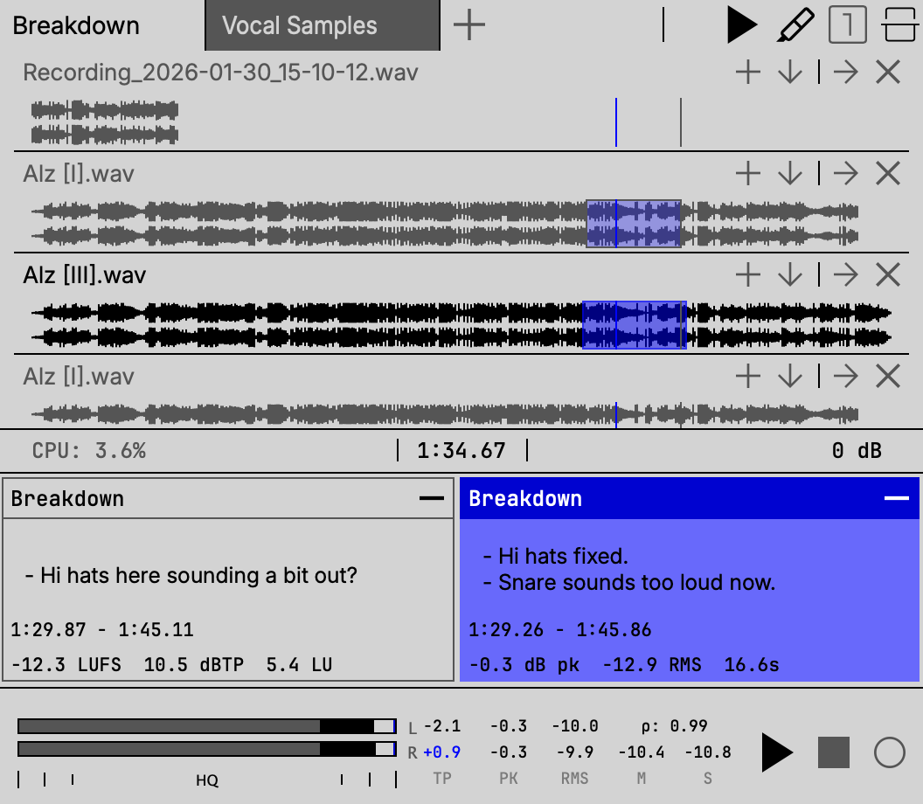Close the Alz [III].wav track
923x804 pixels.
[x=888, y=275]
